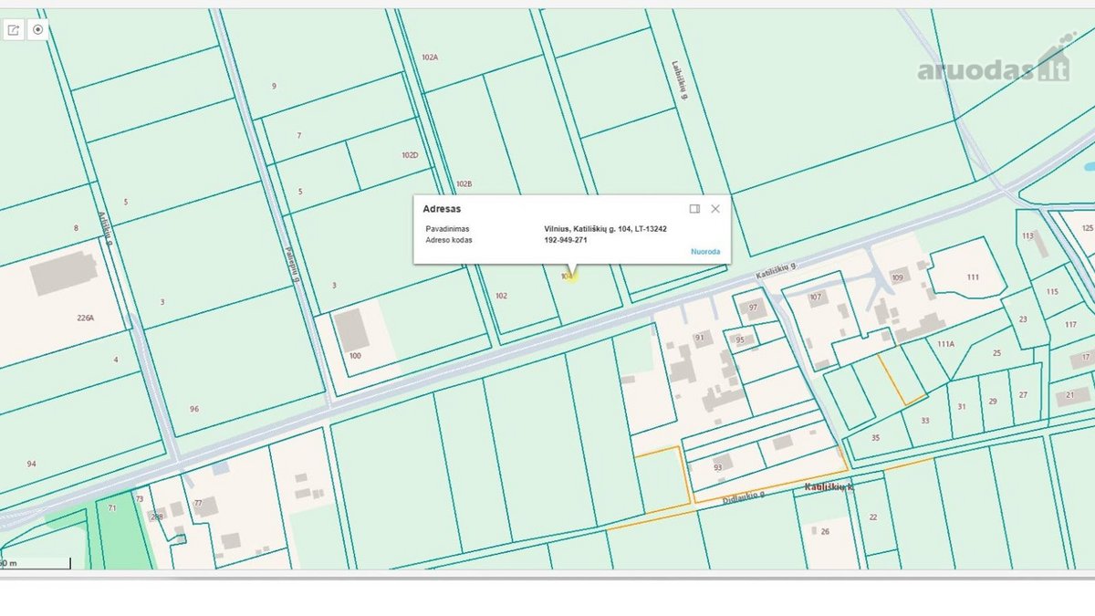
Task: Click parcel label 93 on the map
Action: pyautogui.click(x=717, y=468)
